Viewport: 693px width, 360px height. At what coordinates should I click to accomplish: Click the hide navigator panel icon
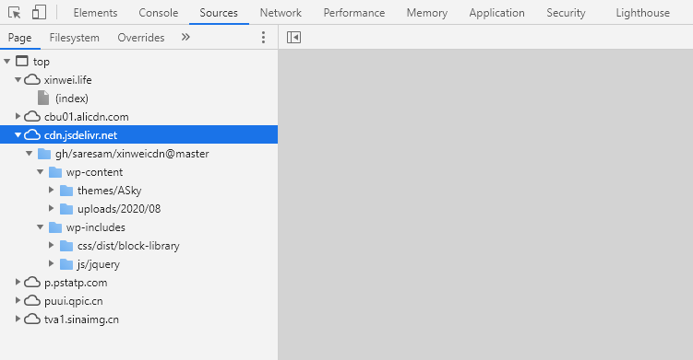[x=294, y=38]
